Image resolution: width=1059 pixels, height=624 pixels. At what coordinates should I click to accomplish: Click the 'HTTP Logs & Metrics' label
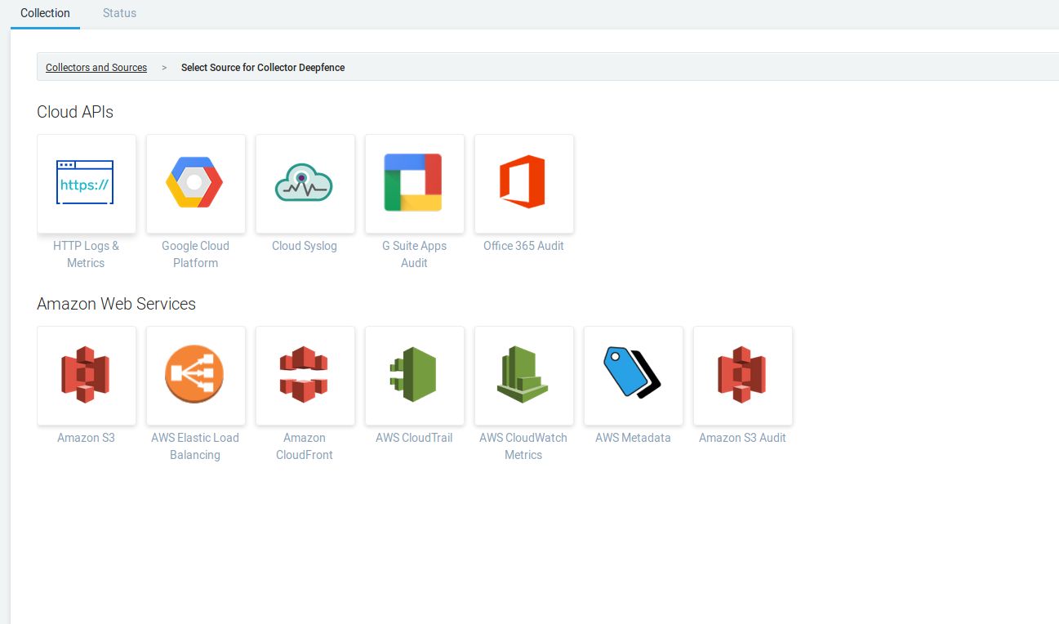coord(86,254)
